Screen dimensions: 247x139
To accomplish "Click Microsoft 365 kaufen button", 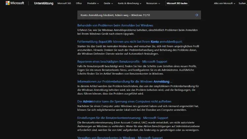I will coord(177,3).
